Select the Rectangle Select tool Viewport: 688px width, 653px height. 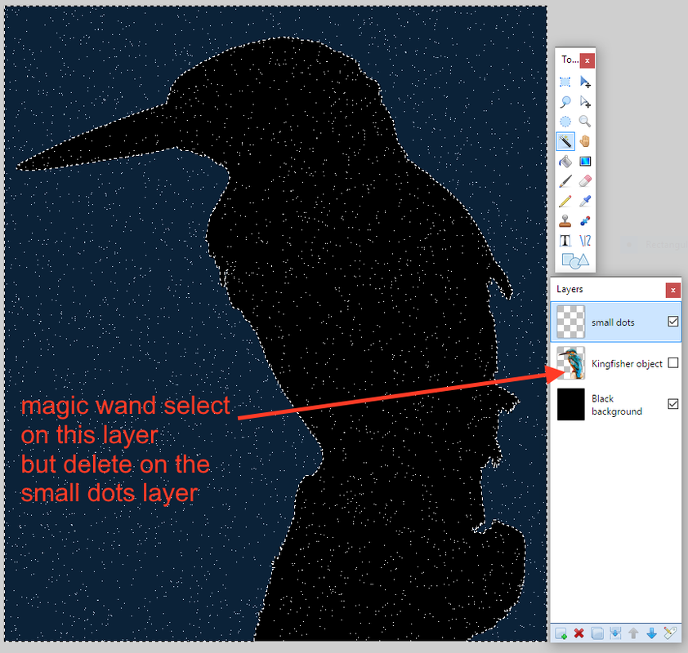tap(565, 82)
